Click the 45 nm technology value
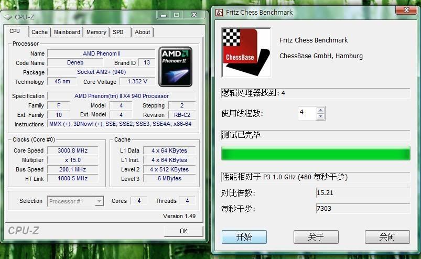Screen dimensions: 421x259 (x=62, y=81)
